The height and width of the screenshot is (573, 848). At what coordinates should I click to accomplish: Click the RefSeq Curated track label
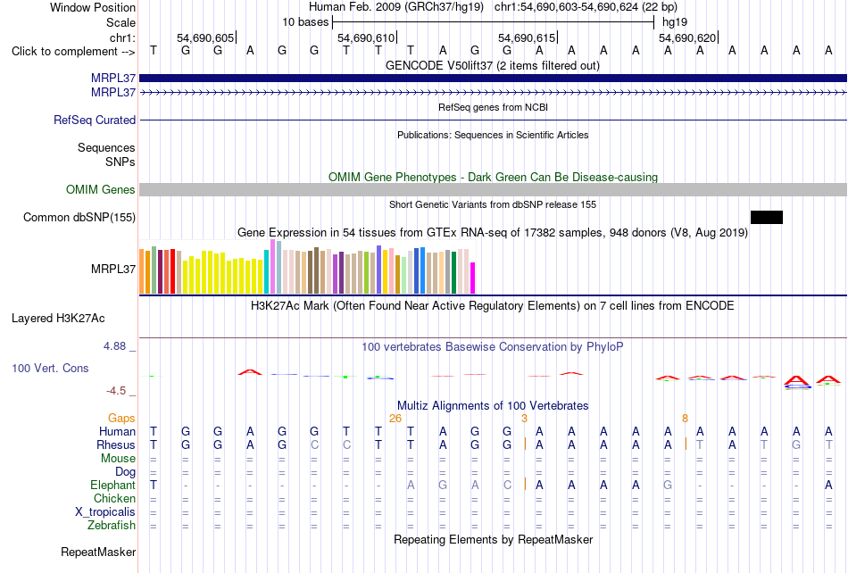point(94,120)
